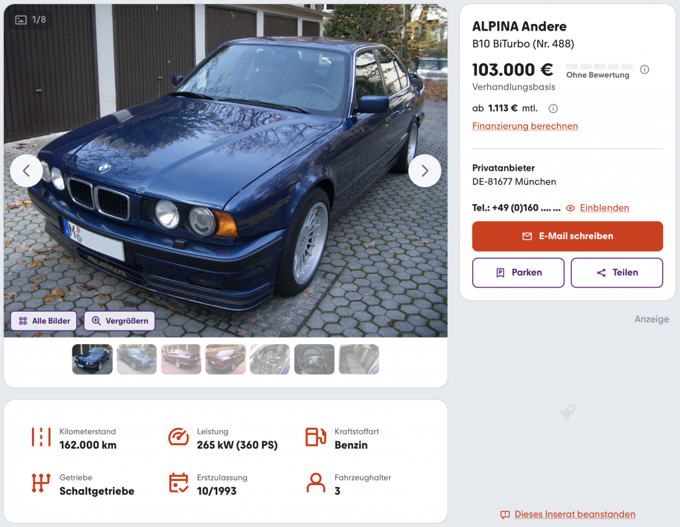
Task: Enlarge the photo with Vergrößern
Action: coord(120,321)
